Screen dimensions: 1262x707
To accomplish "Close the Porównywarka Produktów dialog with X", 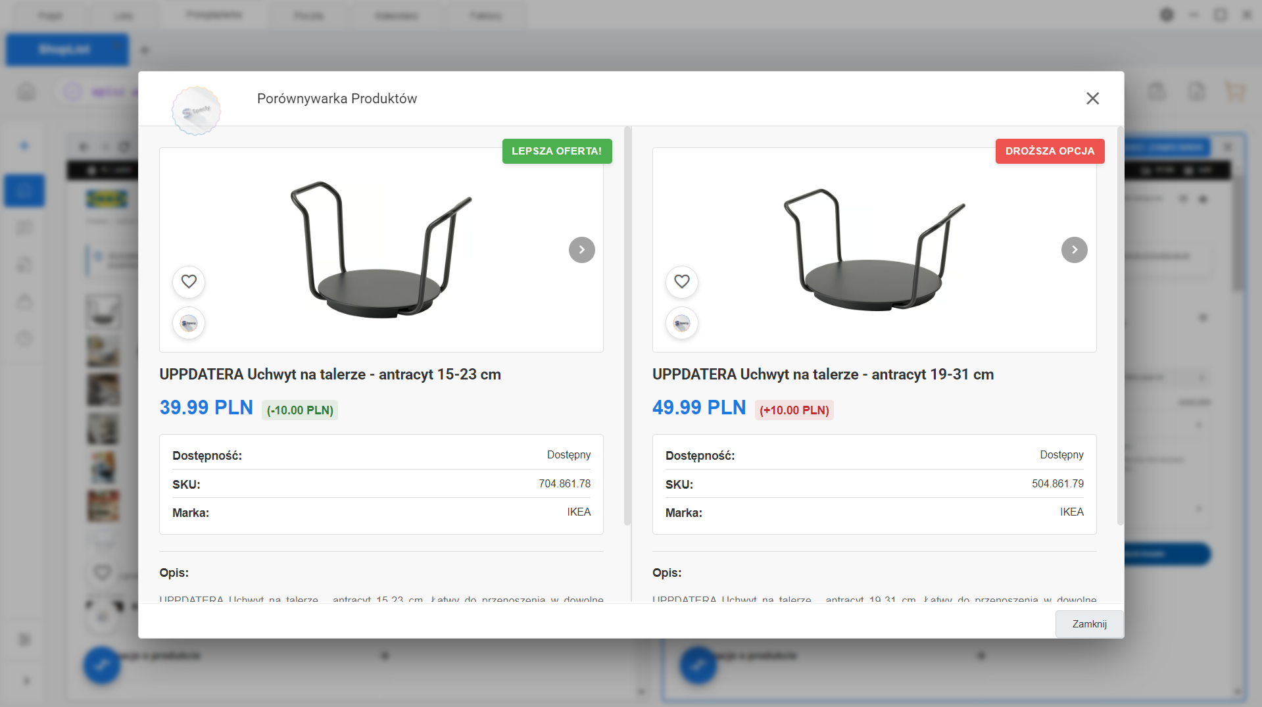I will (x=1092, y=99).
